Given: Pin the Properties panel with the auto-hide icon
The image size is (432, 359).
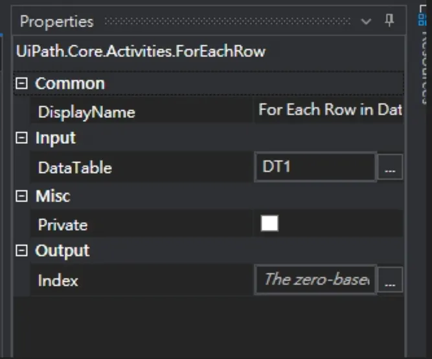Looking at the screenshot, I should pyautogui.click(x=389, y=21).
